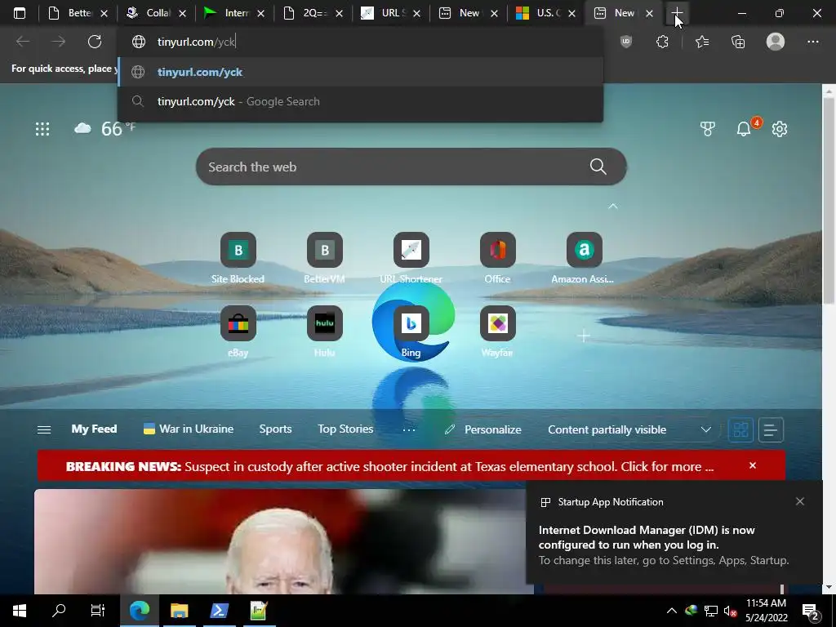Click the profile avatar icon

point(776,42)
